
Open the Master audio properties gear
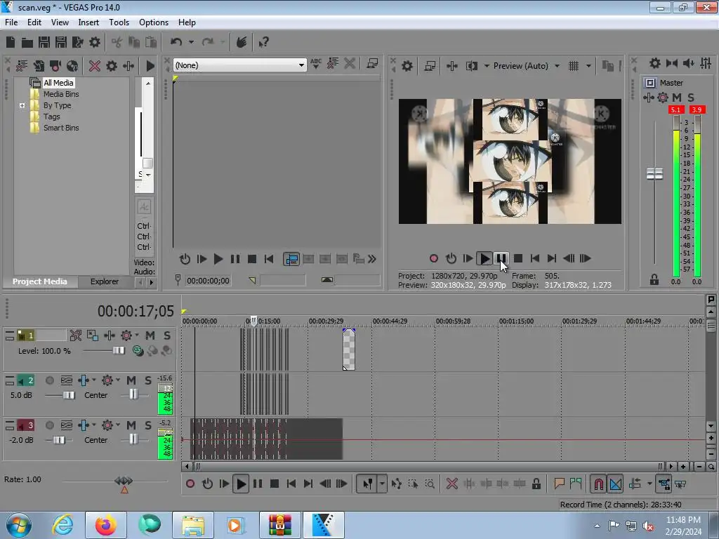click(655, 63)
